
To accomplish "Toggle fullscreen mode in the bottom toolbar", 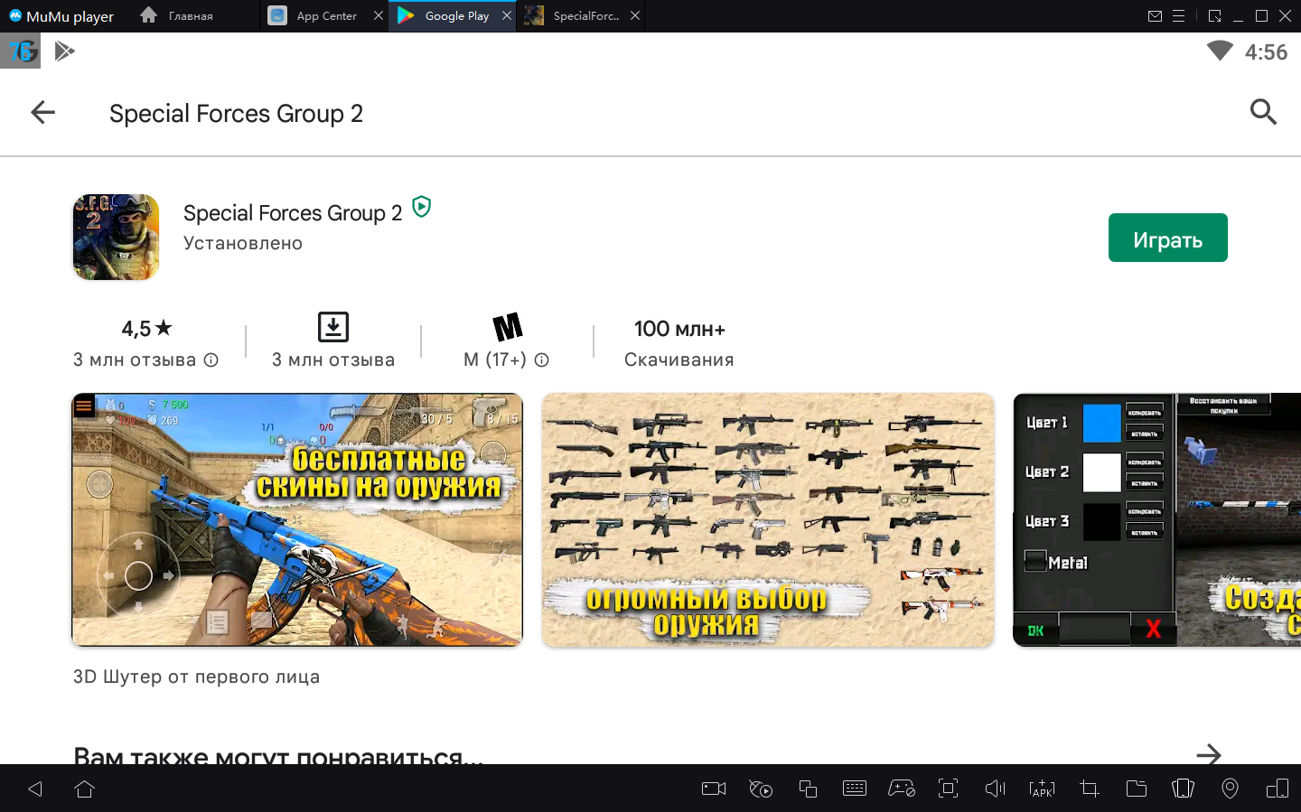I will point(948,789).
